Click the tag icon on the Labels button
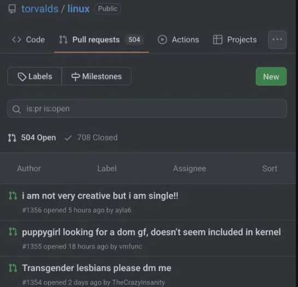The image size is (298, 287). pos(22,77)
